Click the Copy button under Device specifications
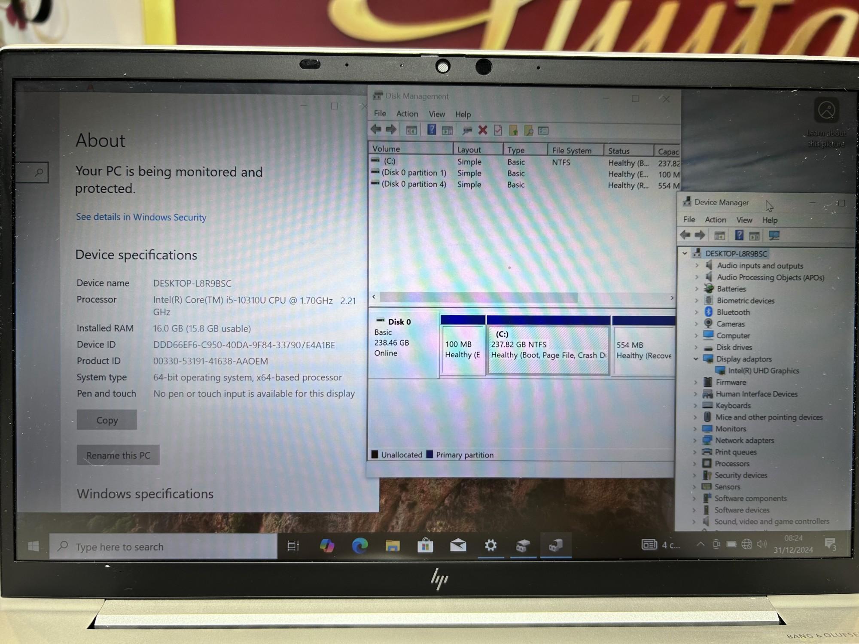Screen dimensions: 859x644 point(107,420)
